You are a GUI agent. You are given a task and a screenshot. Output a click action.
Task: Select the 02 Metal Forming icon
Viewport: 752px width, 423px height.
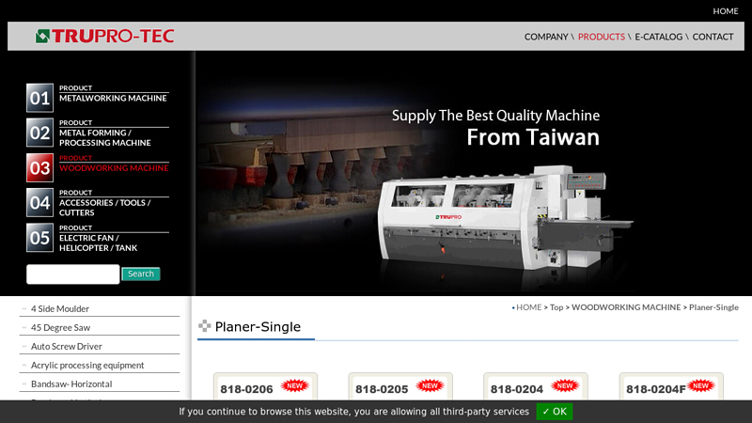(x=39, y=133)
